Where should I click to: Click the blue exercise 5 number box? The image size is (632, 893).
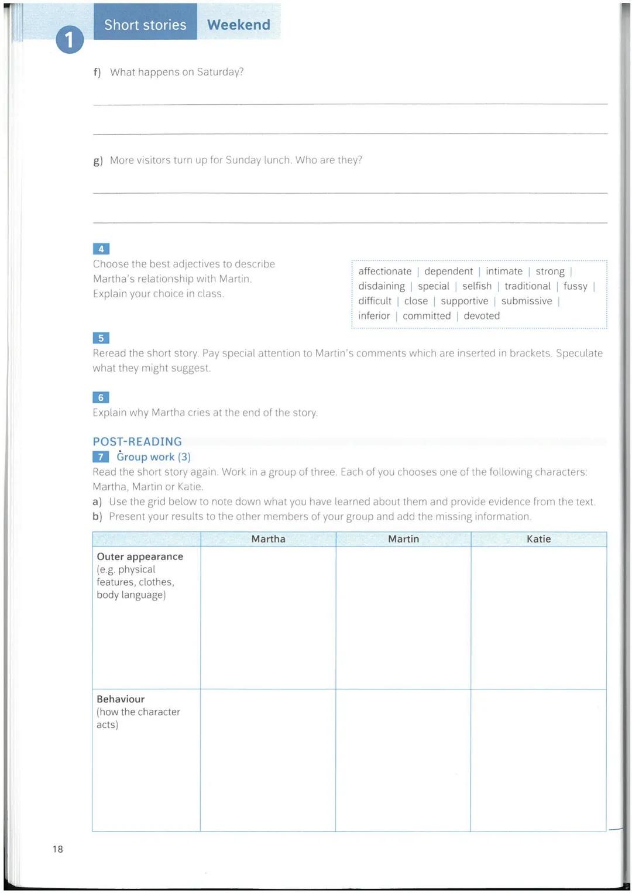point(101,338)
